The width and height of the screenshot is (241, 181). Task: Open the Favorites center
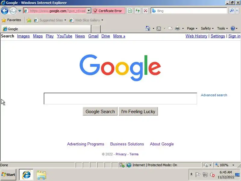[x=11, y=20]
